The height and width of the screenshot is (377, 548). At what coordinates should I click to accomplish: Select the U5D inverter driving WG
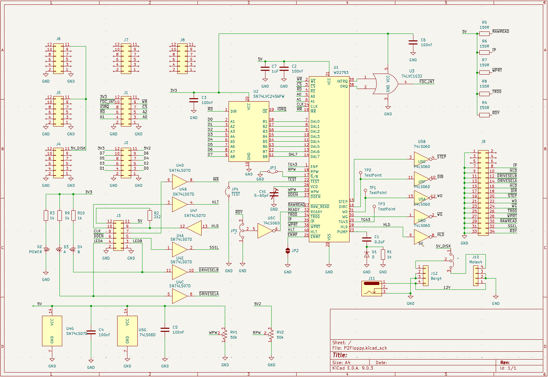point(422,217)
